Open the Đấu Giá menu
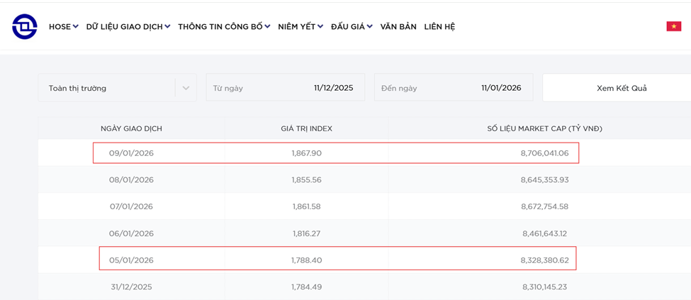Image resolution: width=691 pixels, height=300 pixels. point(352,27)
